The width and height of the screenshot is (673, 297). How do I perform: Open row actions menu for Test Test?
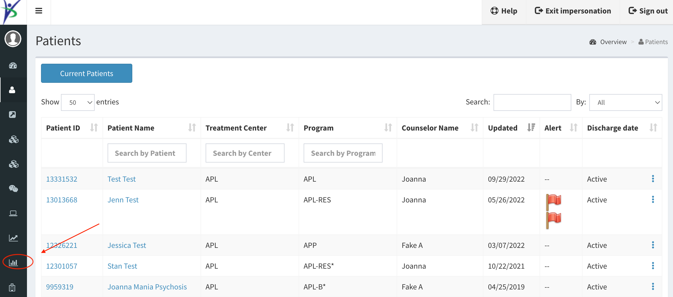click(652, 179)
